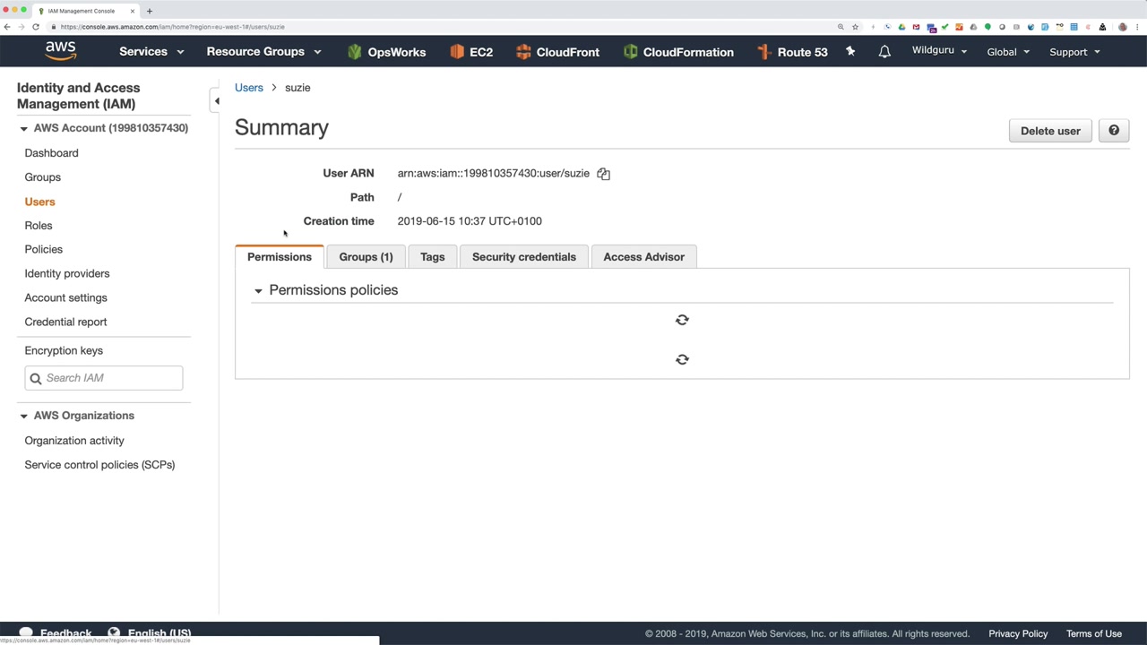
Task: Select Users in the IAM sidebar
Action: click(x=39, y=202)
